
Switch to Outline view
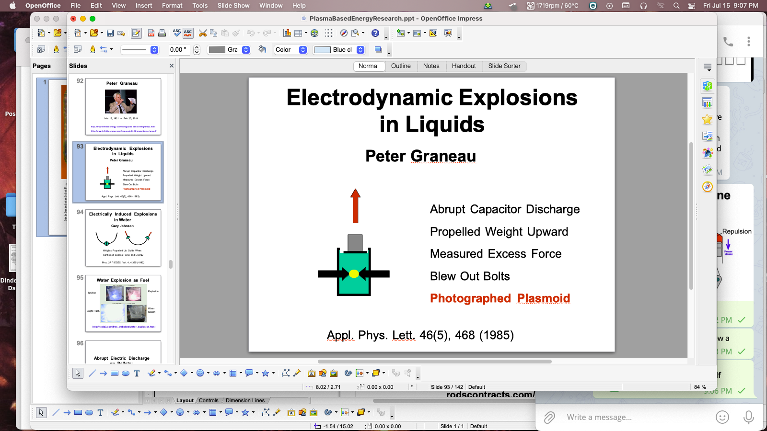[401, 66]
